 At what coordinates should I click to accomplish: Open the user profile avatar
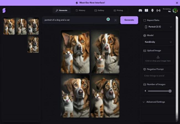175,10
